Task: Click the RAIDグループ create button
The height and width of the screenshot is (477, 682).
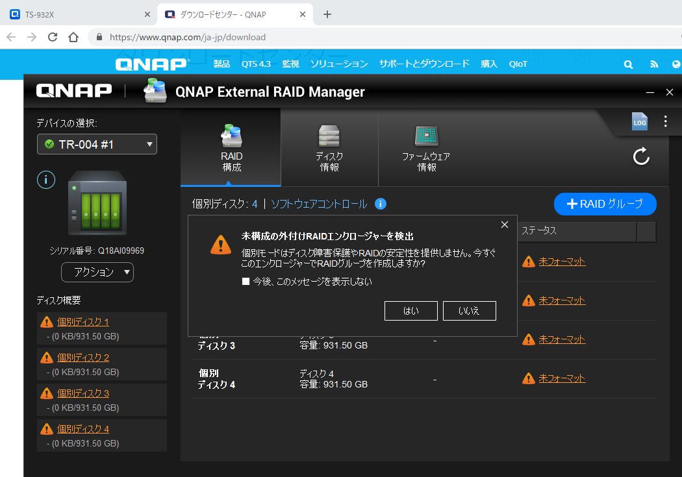Action: pos(605,204)
